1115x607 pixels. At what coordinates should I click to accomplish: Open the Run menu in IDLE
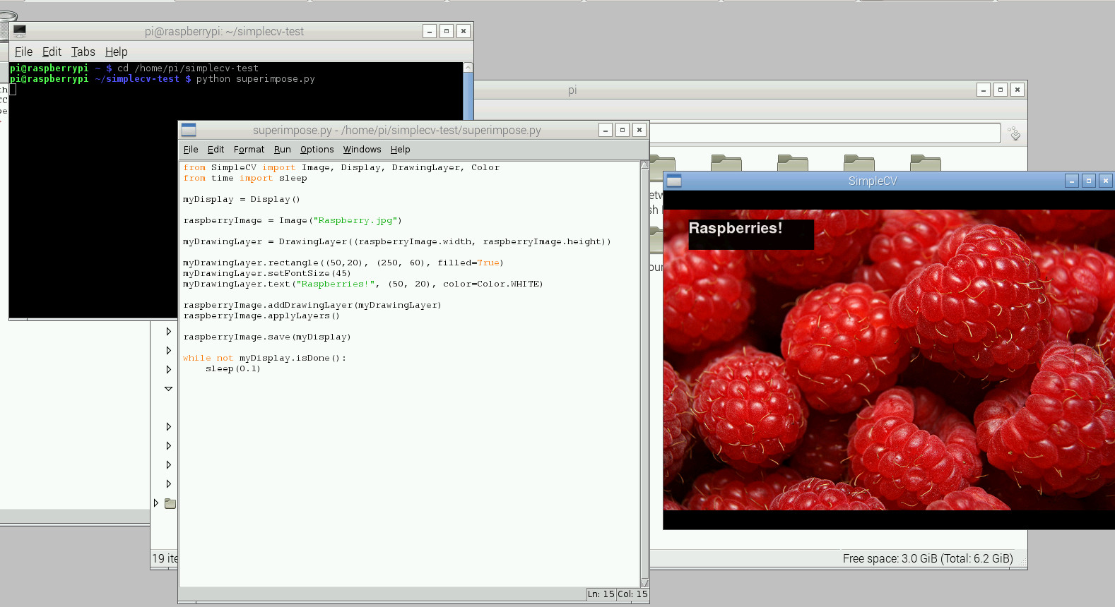(x=283, y=150)
